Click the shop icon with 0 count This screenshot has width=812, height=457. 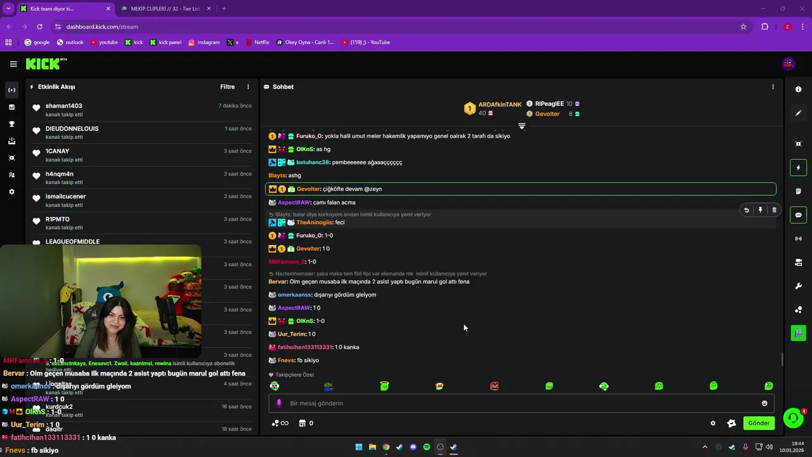[x=306, y=423]
